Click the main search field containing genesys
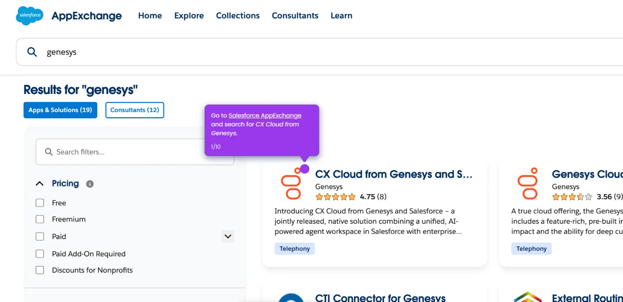The height and width of the screenshot is (302, 623). pyautogui.click(x=320, y=52)
